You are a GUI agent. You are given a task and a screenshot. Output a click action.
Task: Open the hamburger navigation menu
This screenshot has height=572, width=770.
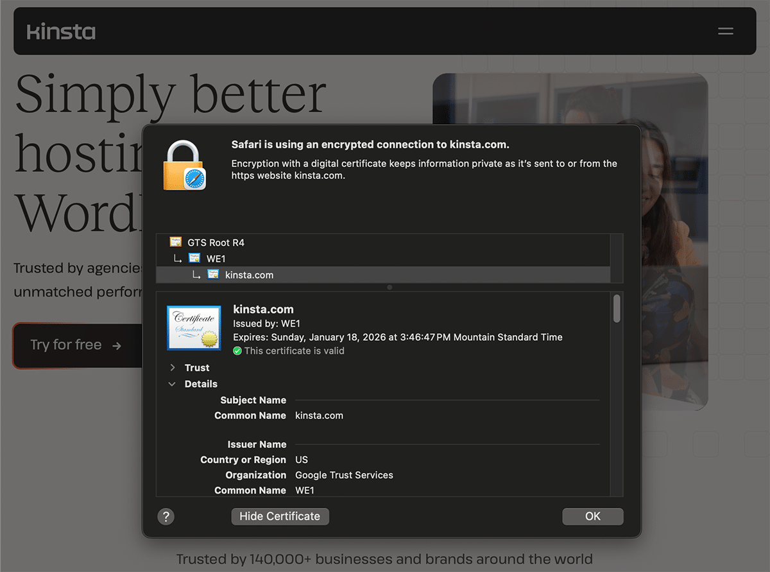coord(725,31)
